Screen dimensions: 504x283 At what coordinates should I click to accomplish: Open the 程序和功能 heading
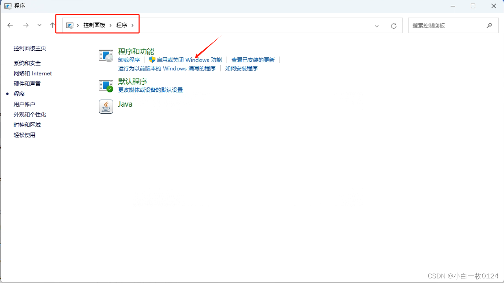(136, 51)
